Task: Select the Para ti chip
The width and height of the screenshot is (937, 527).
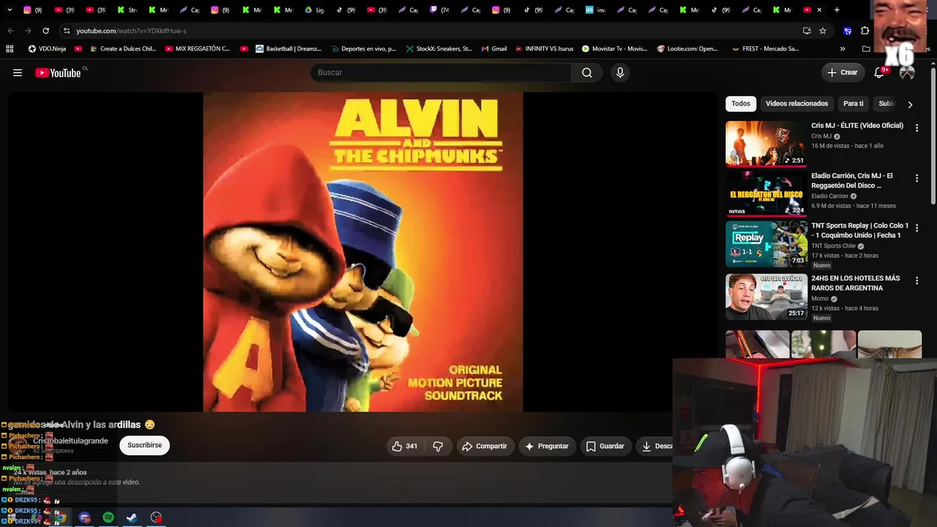Action: click(x=854, y=104)
